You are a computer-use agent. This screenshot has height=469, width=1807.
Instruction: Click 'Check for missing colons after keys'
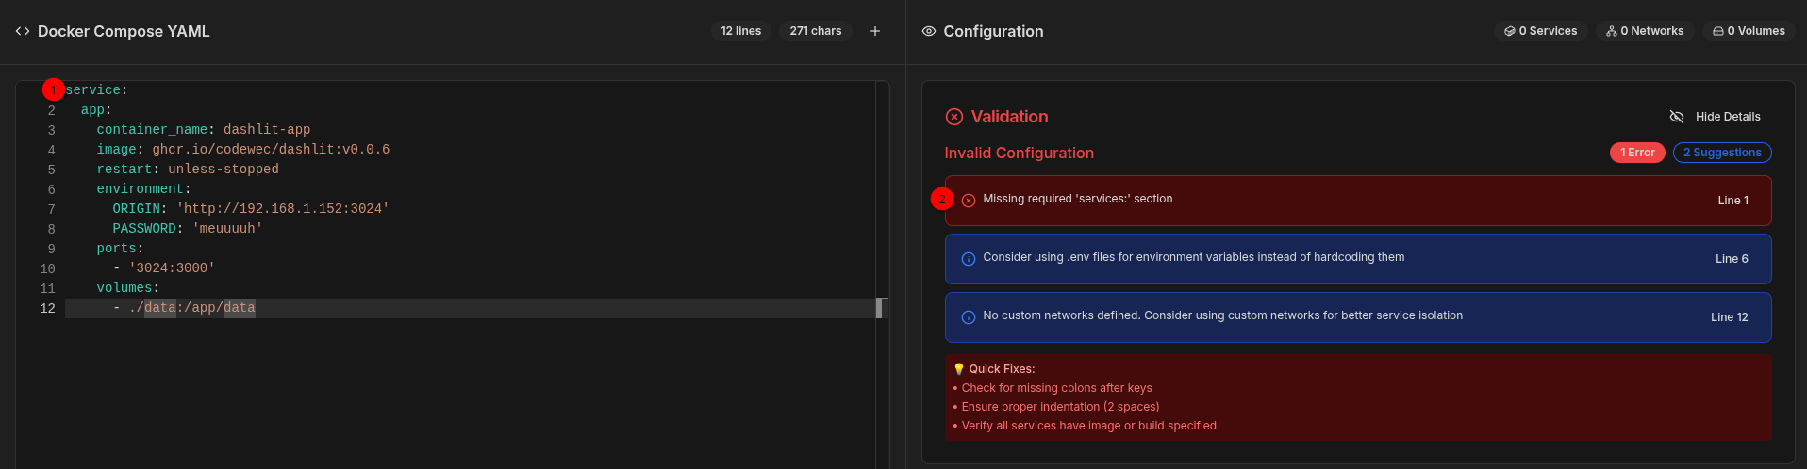click(x=1056, y=388)
